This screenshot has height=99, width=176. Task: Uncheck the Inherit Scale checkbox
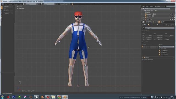coord(159,53)
